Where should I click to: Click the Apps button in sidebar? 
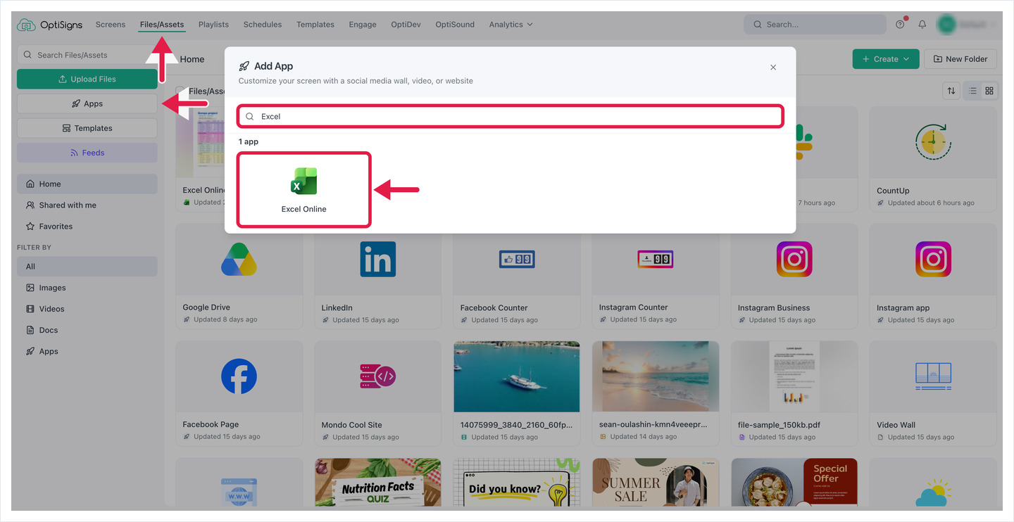pos(87,104)
